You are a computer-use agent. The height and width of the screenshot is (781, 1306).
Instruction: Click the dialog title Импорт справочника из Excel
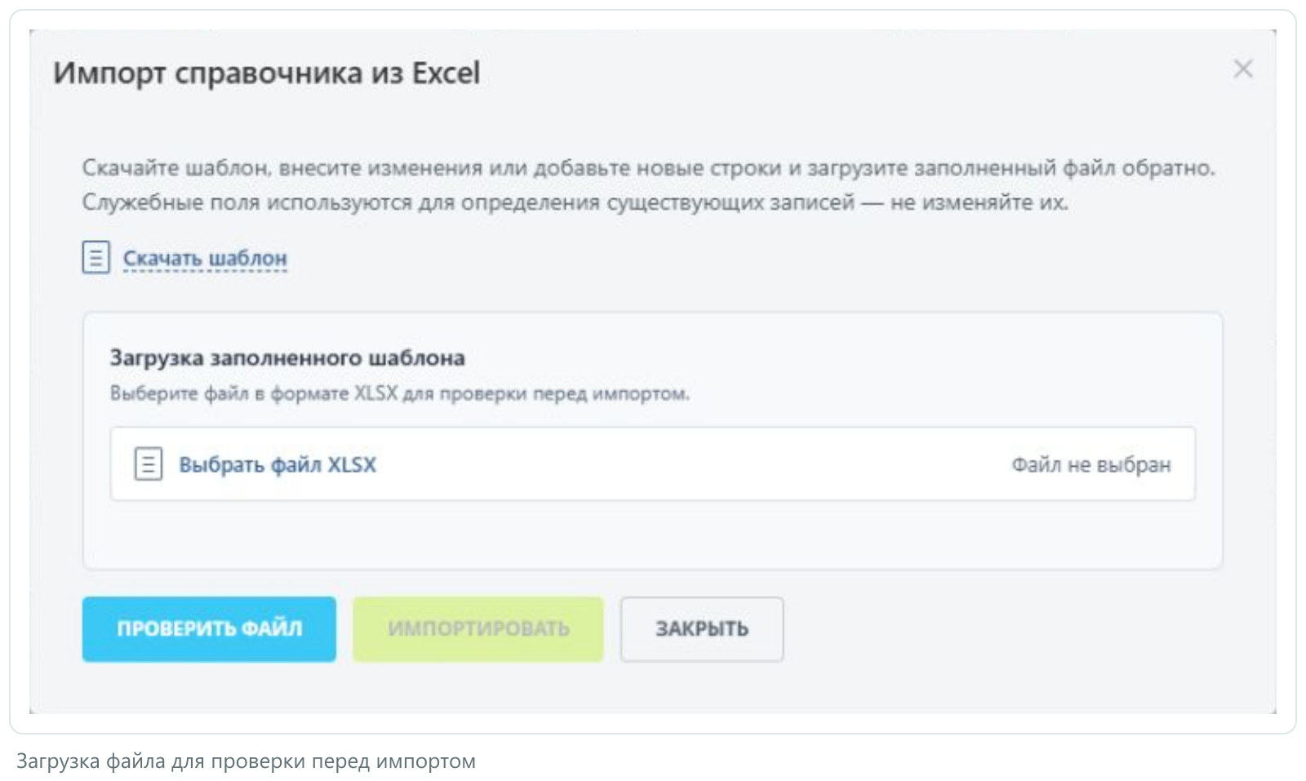pyautogui.click(x=266, y=73)
